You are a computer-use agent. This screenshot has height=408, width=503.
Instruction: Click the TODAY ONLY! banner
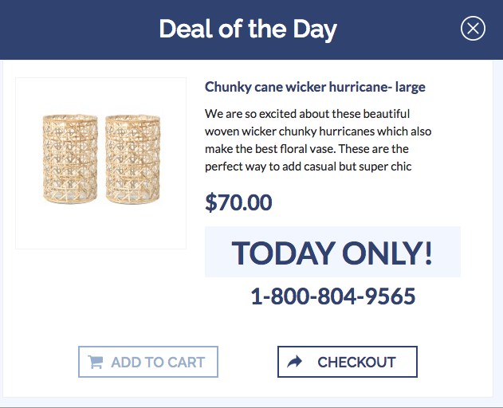tap(332, 253)
